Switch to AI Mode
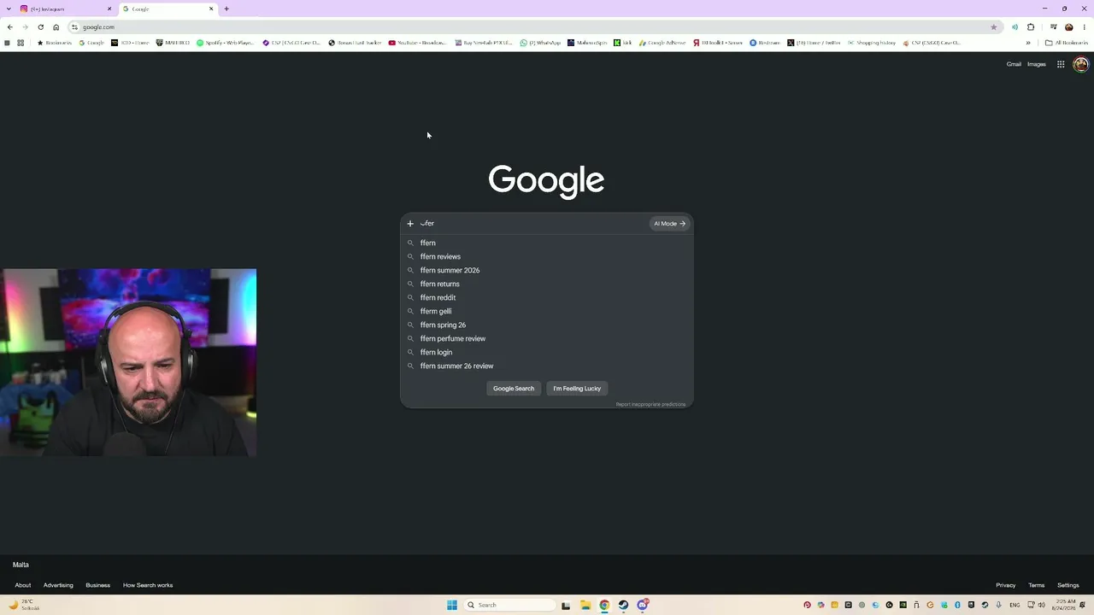 click(669, 224)
